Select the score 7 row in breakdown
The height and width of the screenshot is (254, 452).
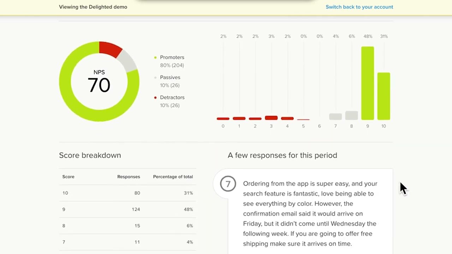[127, 242]
